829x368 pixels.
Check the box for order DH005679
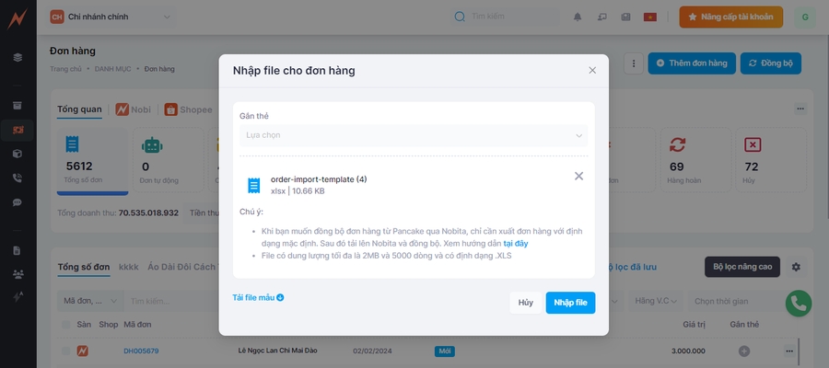pyautogui.click(x=64, y=351)
